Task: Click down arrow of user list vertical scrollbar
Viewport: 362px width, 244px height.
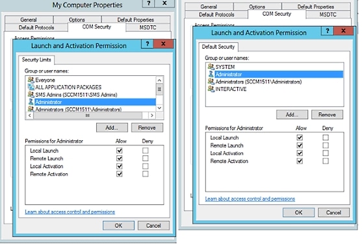Action: click(x=159, y=108)
